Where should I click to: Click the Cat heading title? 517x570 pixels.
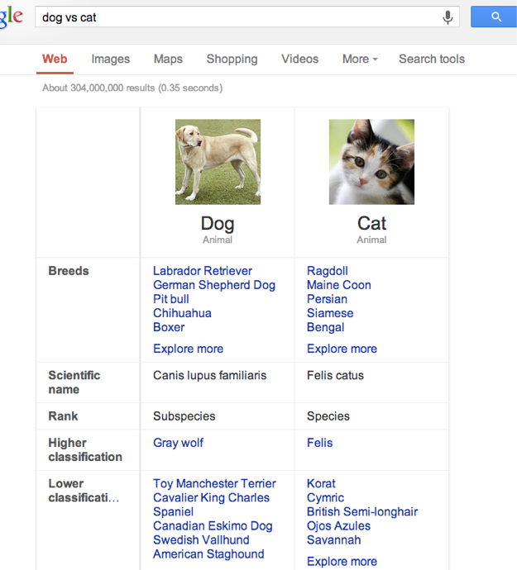point(371,223)
